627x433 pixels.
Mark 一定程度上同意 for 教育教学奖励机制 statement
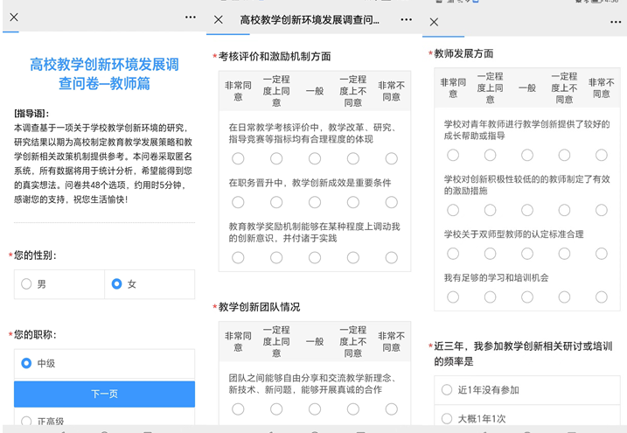[x=276, y=258]
